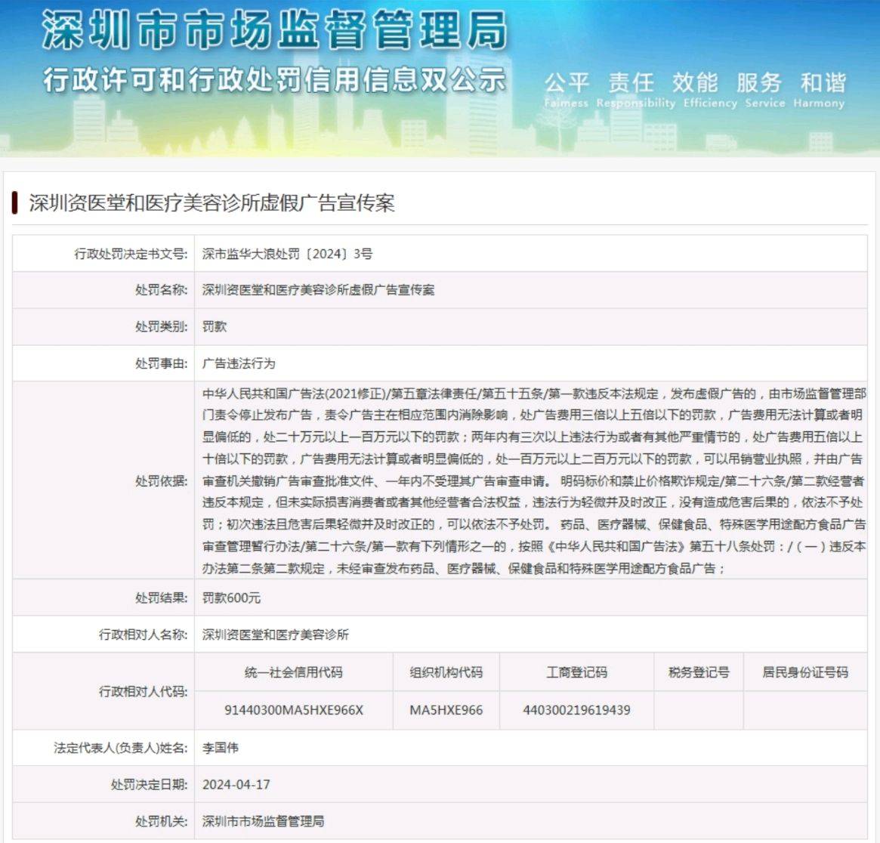Viewport: 880px width, 843px height.
Task: Click the 组织机构代码 value MA5HXE966
Action: (446, 710)
